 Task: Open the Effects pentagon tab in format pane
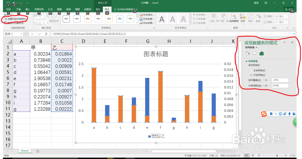click(x=254, y=54)
